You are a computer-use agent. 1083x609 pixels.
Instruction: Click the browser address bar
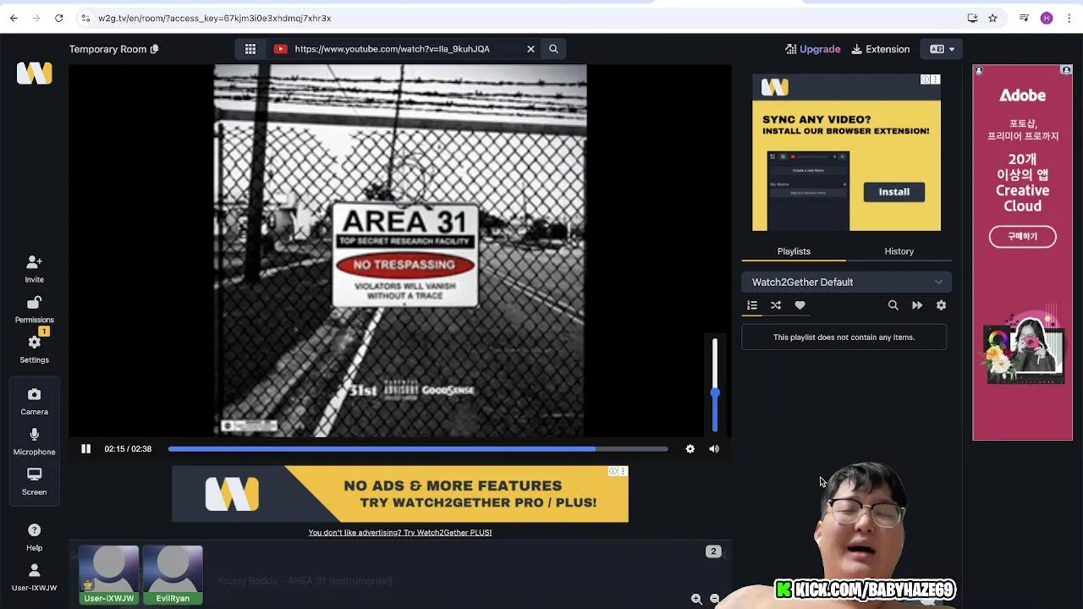point(525,18)
